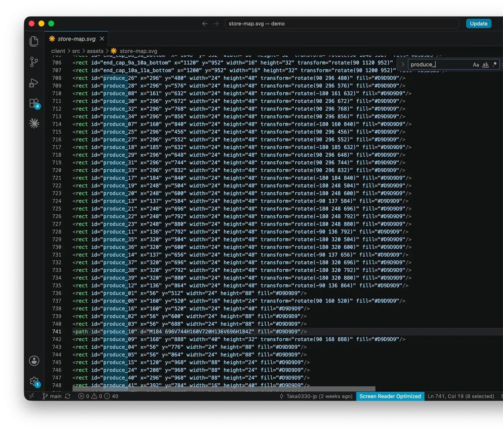Click produce_01 id on line 736
The height and width of the screenshot is (432, 503).
point(119,293)
